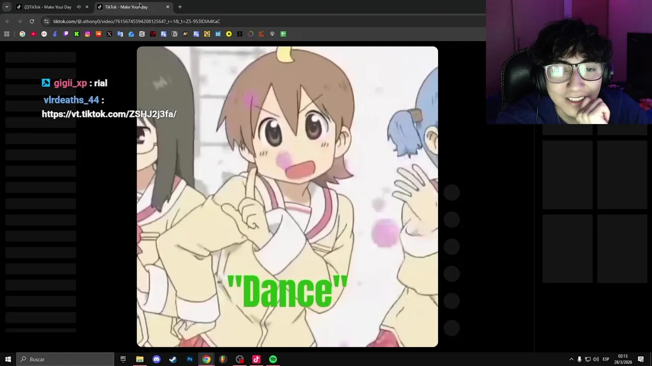Open the volume control in tray

coord(596,359)
